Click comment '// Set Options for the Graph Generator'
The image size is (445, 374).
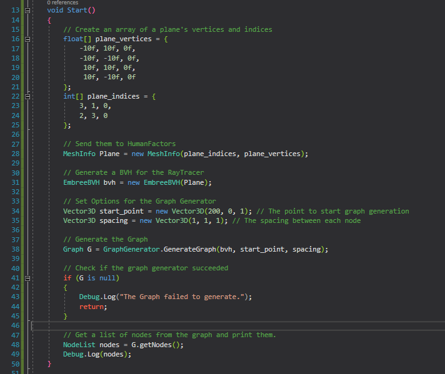[139, 201]
